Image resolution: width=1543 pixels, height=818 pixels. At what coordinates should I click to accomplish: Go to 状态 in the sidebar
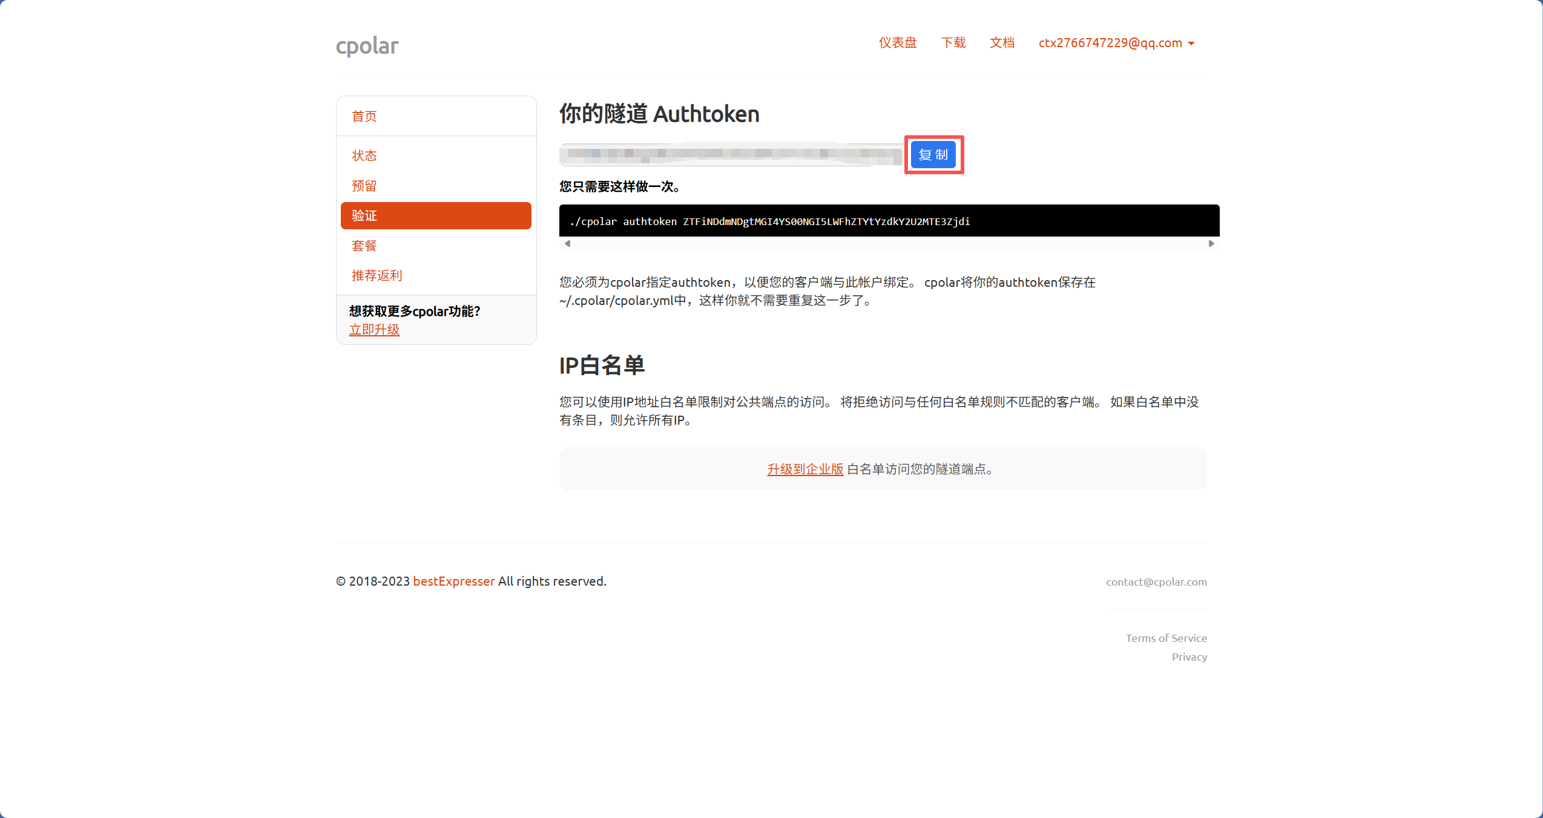tap(364, 156)
